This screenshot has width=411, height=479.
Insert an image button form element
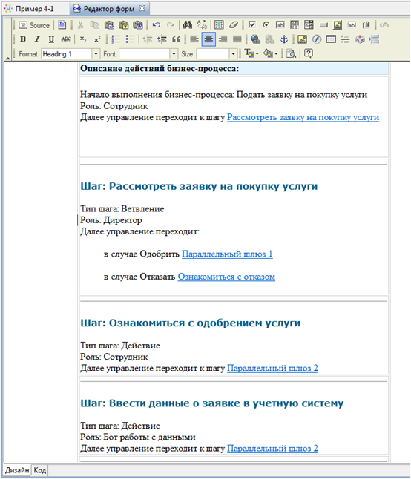(x=338, y=25)
